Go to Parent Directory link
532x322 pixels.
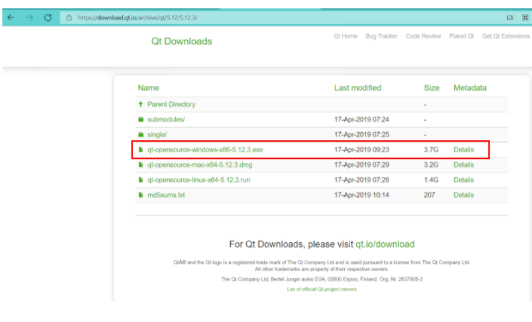tap(171, 105)
